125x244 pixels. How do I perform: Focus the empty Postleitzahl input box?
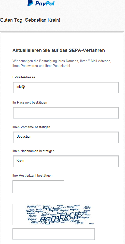click(x=38, y=187)
